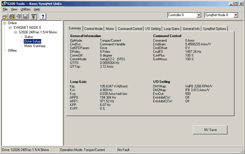Open the Utilities menu
This screenshot has width=245, height=154.
[x=25, y=9]
